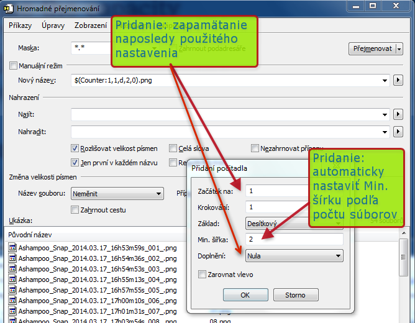
Task: Enable the Celá slova checkbox
Action: (173, 148)
